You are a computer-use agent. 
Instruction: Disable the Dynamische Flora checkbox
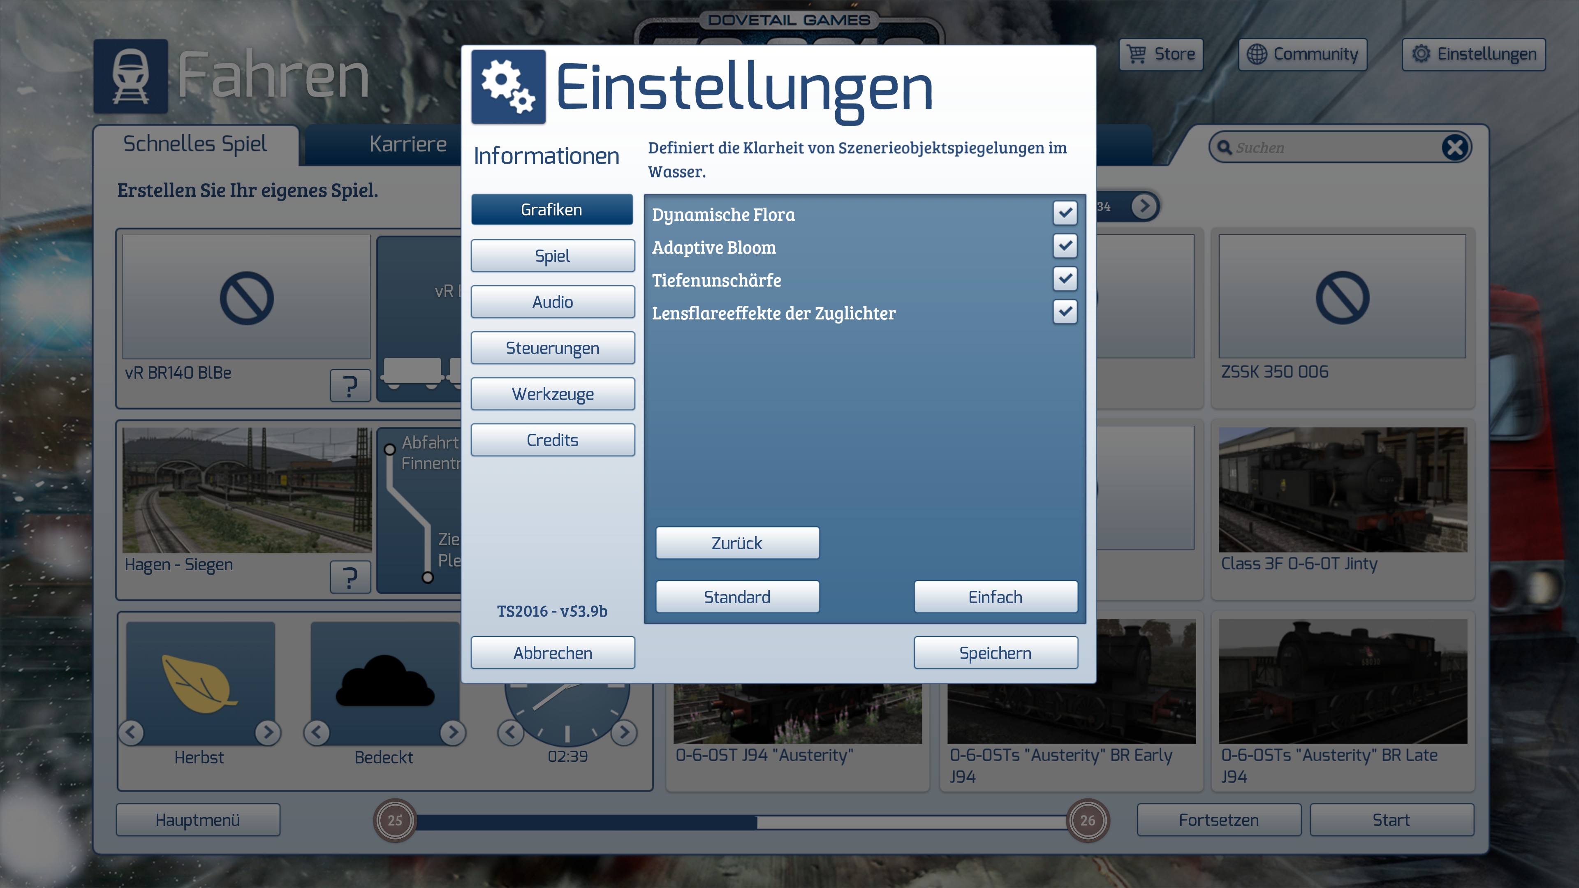pyautogui.click(x=1065, y=213)
